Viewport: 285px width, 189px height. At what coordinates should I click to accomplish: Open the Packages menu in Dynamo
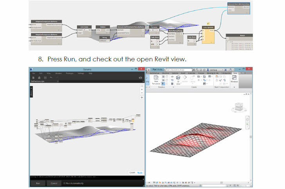(x=70, y=73)
